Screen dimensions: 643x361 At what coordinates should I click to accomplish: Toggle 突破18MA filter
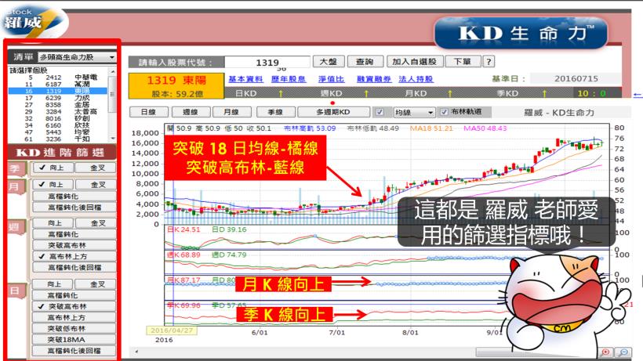pyautogui.click(x=74, y=339)
